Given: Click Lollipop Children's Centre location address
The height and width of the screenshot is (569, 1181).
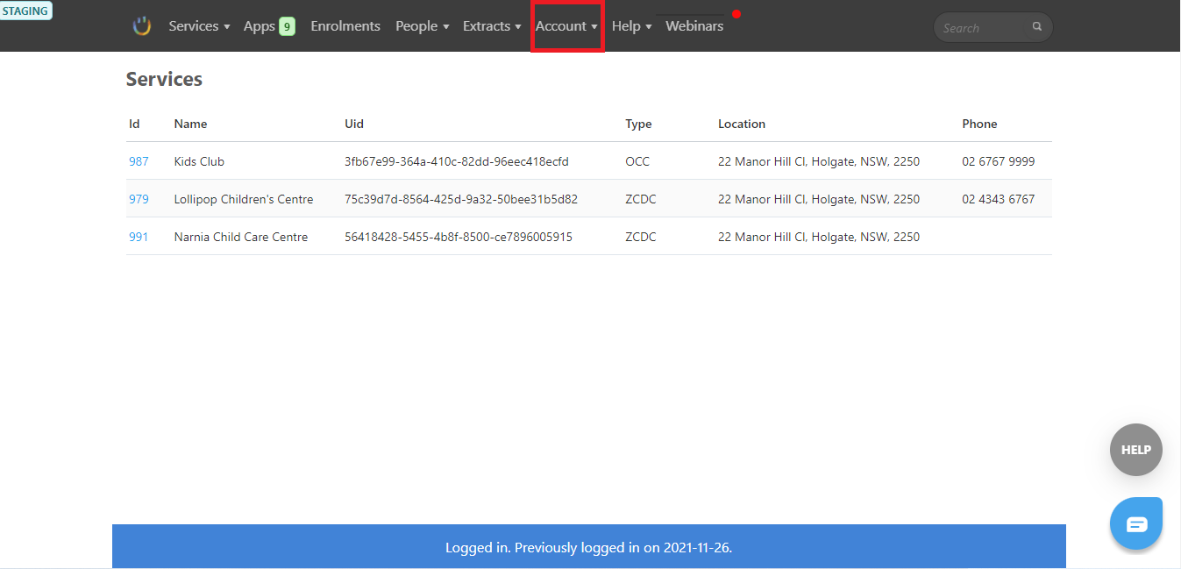Looking at the screenshot, I should click(819, 199).
